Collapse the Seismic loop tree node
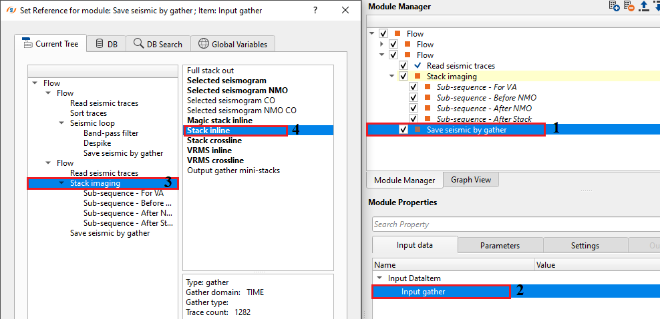This screenshot has width=660, height=319. click(x=62, y=123)
